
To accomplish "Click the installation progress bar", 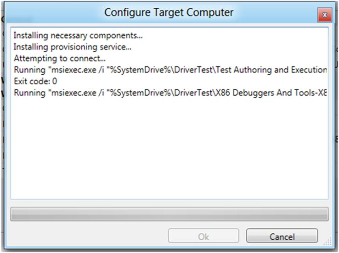I will (x=169, y=214).
